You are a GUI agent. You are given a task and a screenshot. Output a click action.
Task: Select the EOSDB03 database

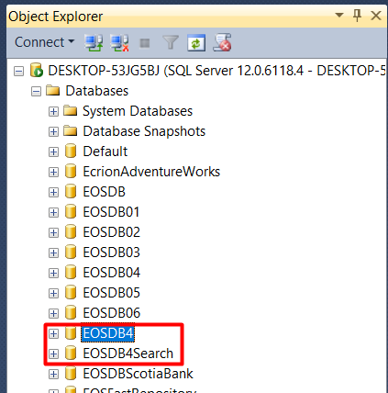[x=111, y=253]
